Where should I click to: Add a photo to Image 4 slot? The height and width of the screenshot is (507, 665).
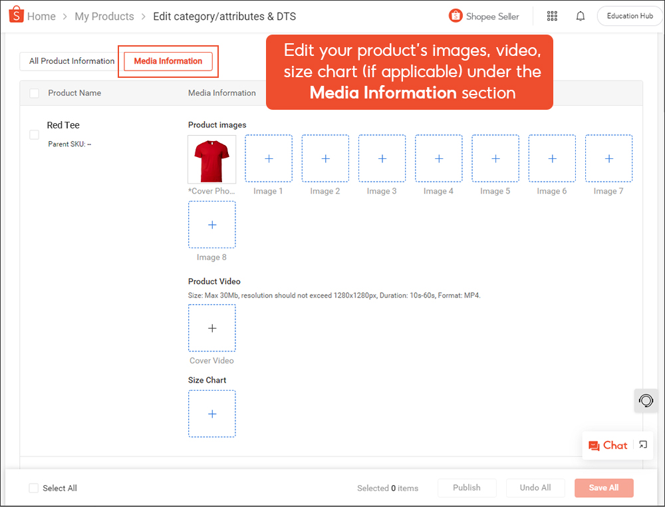438,158
